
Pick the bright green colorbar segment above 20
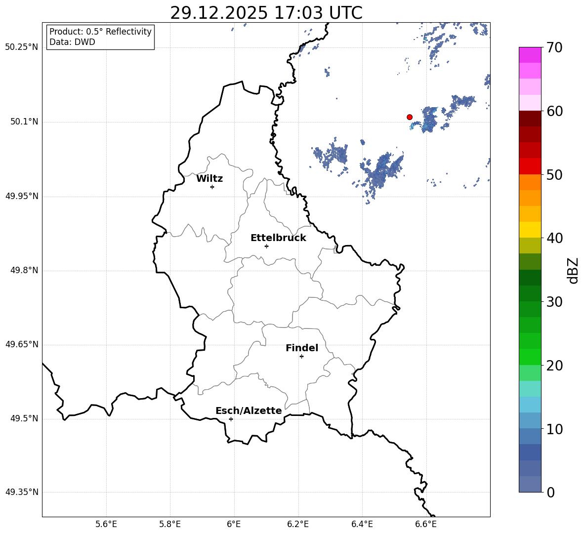(x=530, y=357)
